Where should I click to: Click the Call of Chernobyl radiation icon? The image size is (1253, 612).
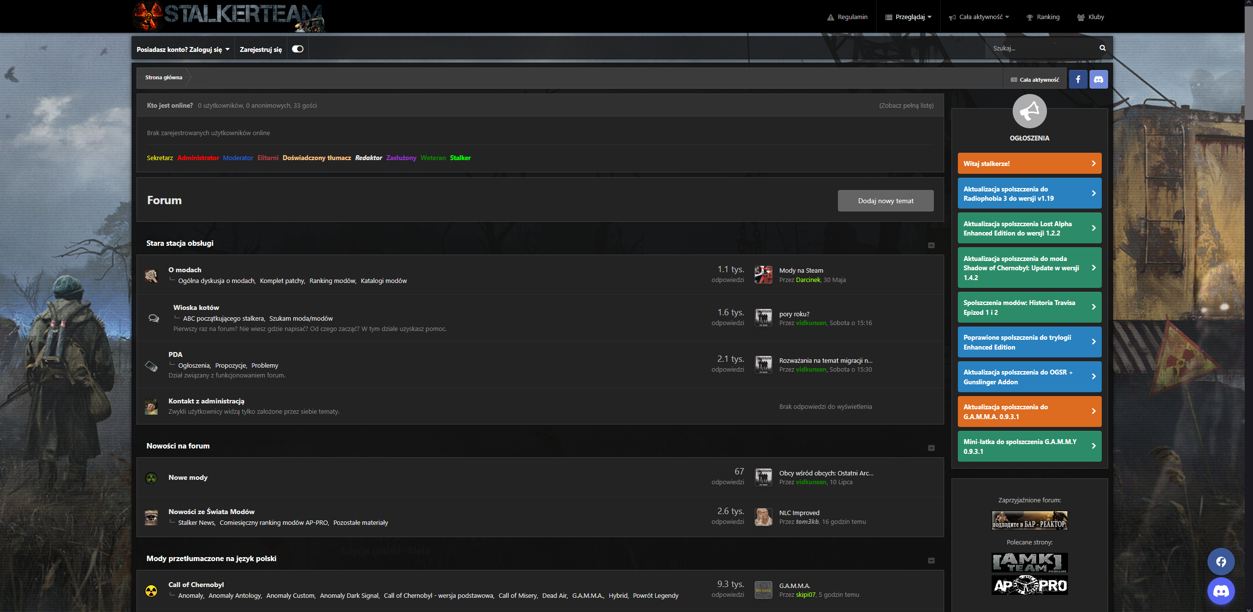[151, 591]
